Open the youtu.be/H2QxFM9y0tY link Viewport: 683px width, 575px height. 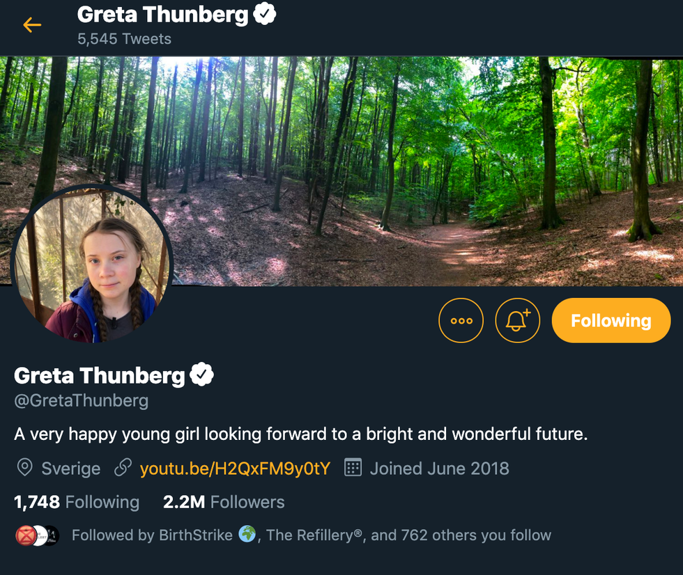click(235, 468)
